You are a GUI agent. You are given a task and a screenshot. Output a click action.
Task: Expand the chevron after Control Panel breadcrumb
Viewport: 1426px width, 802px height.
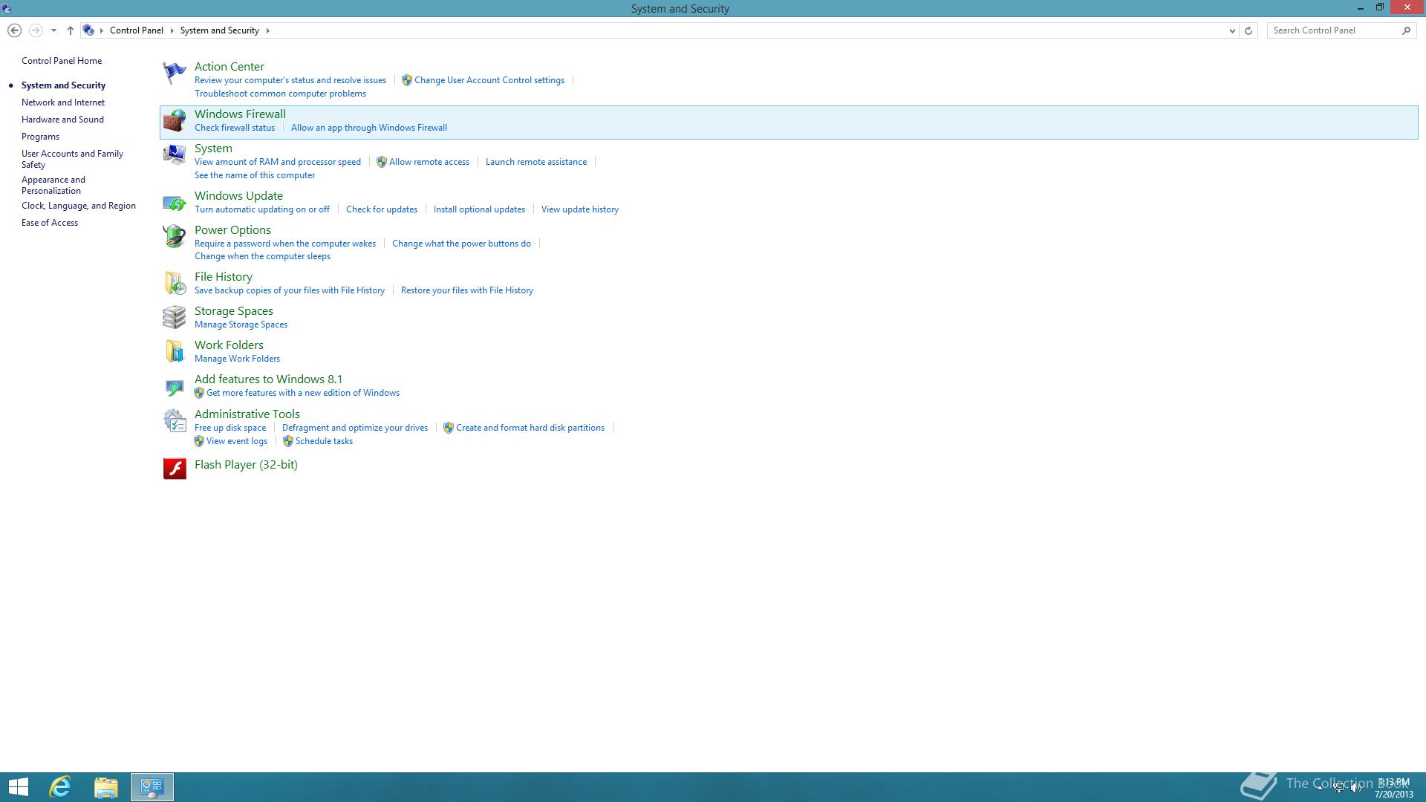pyautogui.click(x=172, y=30)
